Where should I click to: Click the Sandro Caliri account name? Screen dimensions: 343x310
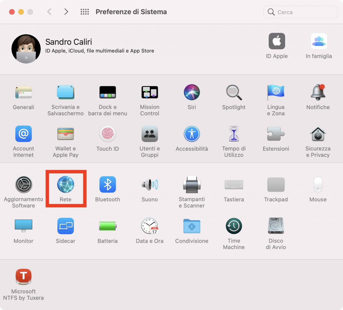[x=69, y=42]
